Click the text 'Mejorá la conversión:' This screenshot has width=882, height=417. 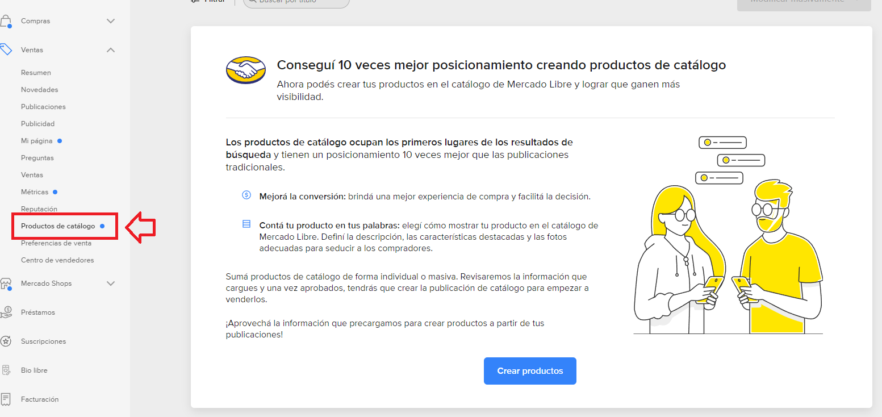coord(302,197)
